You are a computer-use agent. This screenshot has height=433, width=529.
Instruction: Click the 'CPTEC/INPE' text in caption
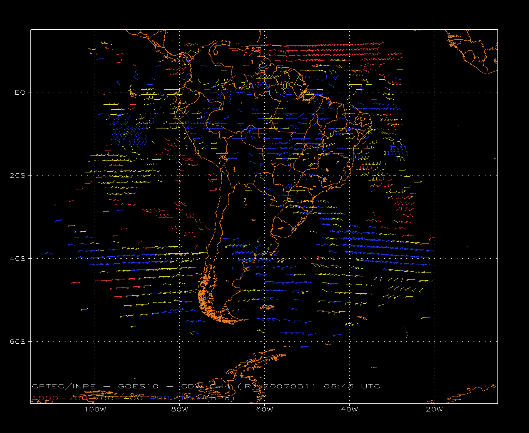64,386
